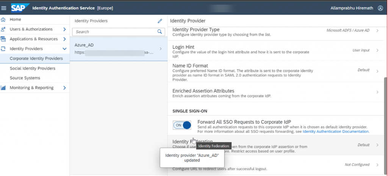Click the Applications & Resources icon
Viewport: 388px width, 176px height.
[3, 39]
